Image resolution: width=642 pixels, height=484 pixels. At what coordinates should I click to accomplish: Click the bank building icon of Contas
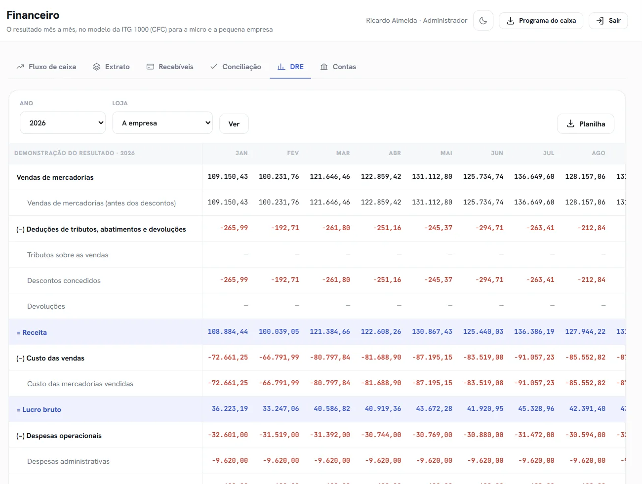coord(324,67)
